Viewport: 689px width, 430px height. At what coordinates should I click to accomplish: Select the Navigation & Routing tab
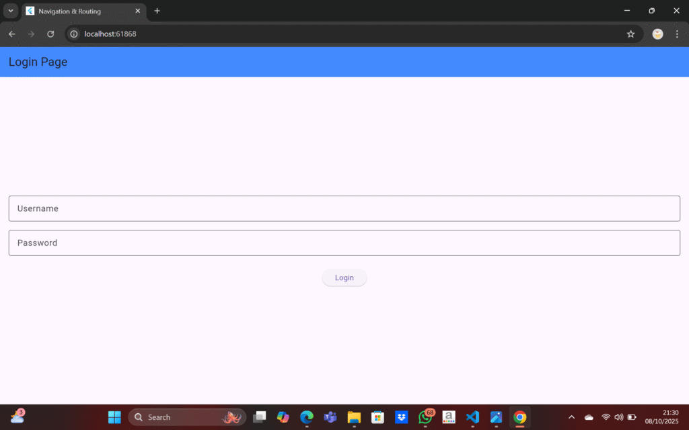point(77,11)
